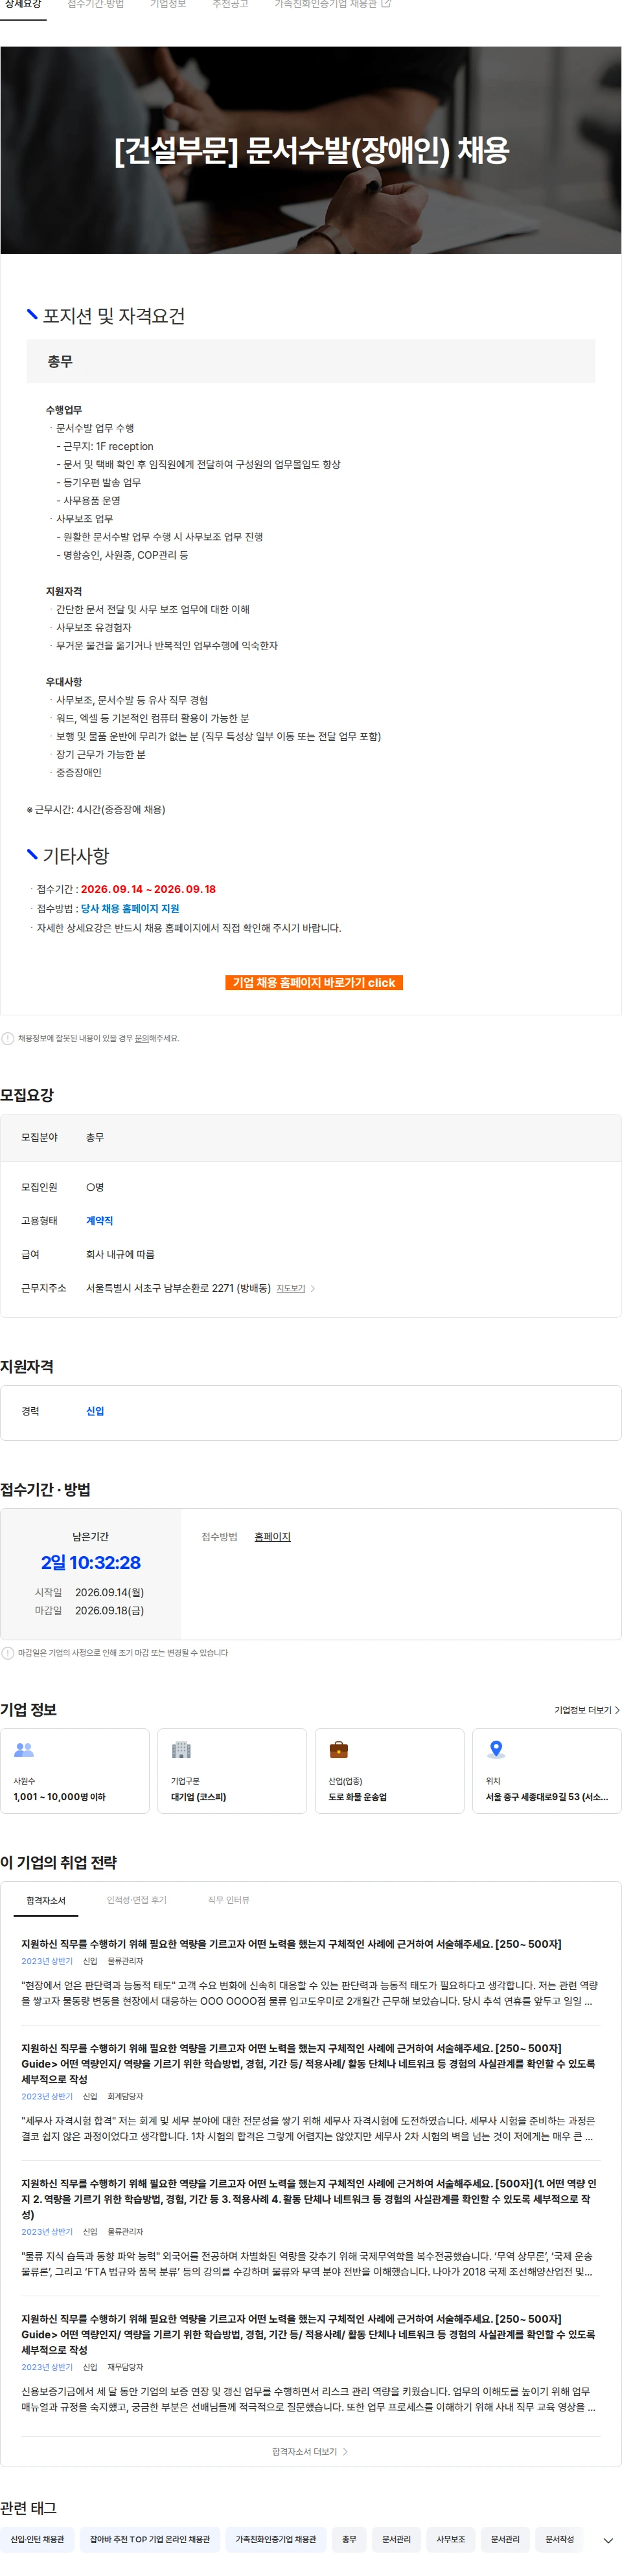Click the 사무보조 tag
Viewport: 622px width, 2576px height.
point(451,2539)
